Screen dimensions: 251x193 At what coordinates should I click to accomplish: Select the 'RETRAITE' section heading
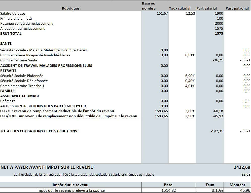pyautogui.click(x=8, y=71)
